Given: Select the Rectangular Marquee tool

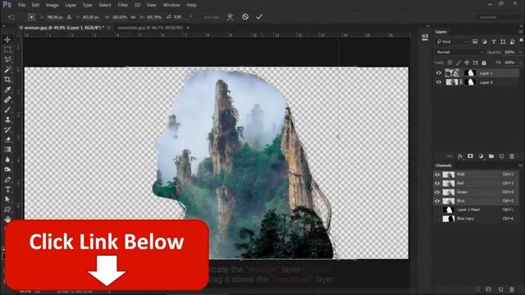Looking at the screenshot, I should (7, 50).
